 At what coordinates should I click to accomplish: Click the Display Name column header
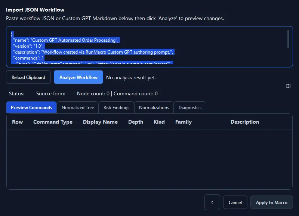[100, 122]
